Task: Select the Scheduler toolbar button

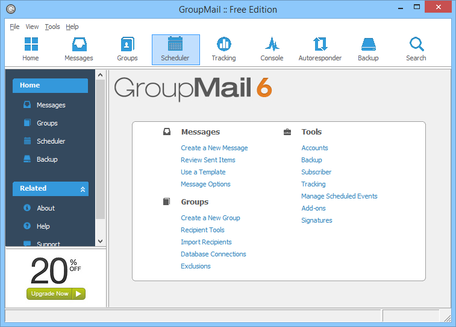Action: point(175,49)
